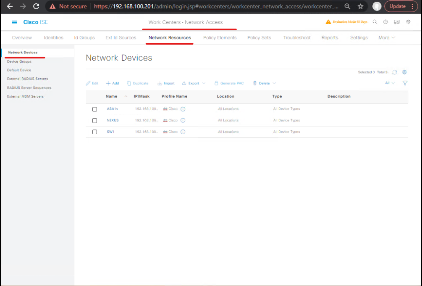Screen dimensions: 422x286
Task: Open the ISE settings gear in header
Action: pyautogui.click(x=408, y=22)
